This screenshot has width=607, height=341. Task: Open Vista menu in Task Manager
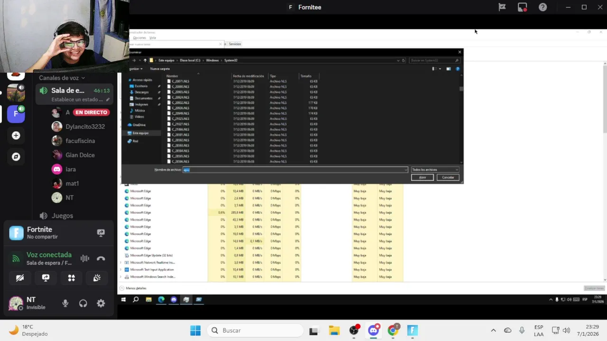pyautogui.click(x=153, y=38)
